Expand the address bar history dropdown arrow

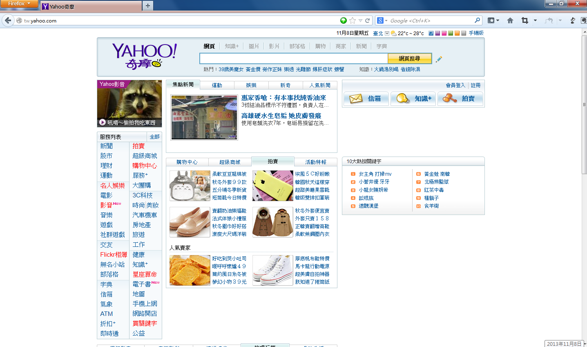[x=360, y=20]
